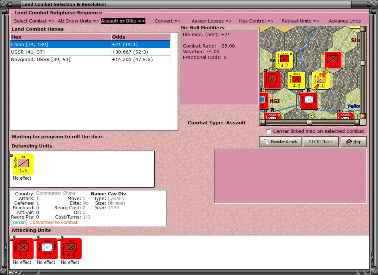Click the highlighted Assault or Blitz subphase

123,21
